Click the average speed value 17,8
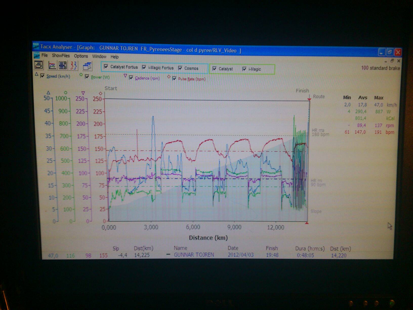Screen dimensions: 413x310 coord(362,105)
